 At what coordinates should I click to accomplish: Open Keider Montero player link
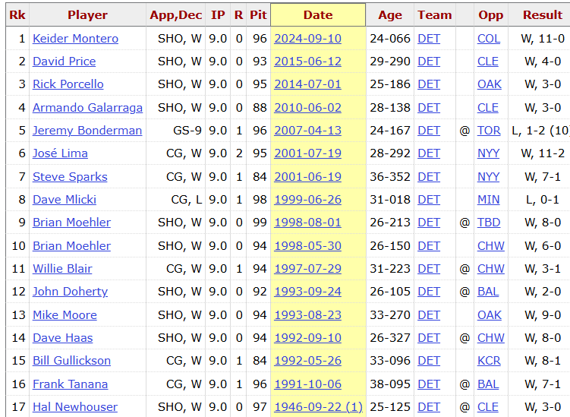[75, 39]
